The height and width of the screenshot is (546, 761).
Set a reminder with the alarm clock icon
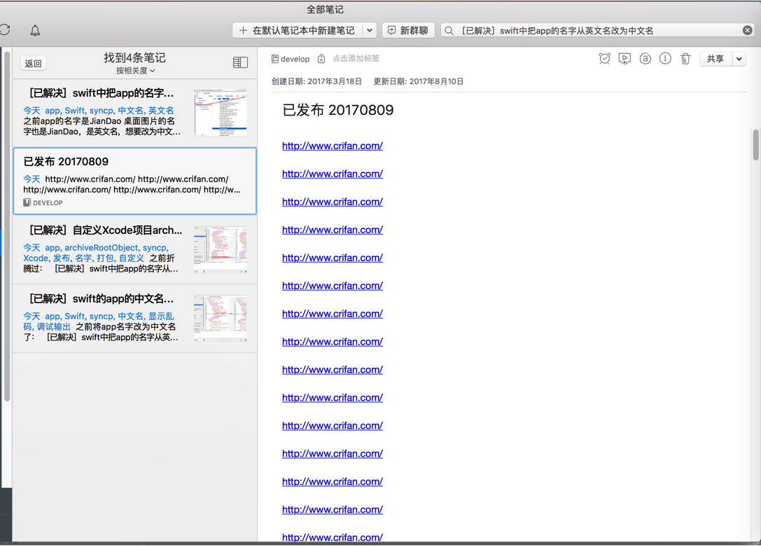(x=604, y=59)
